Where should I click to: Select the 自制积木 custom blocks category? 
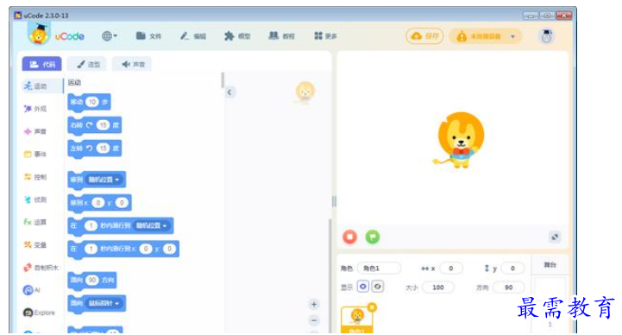click(41, 268)
